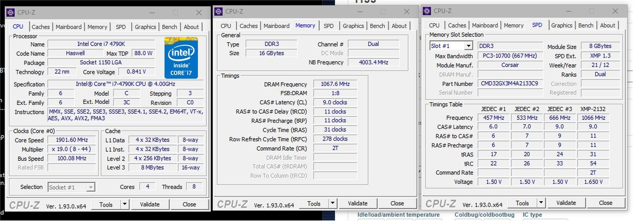The height and width of the screenshot is (221, 633).
Task: Switch to Memory tab in left CPU window
Action: (97, 27)
